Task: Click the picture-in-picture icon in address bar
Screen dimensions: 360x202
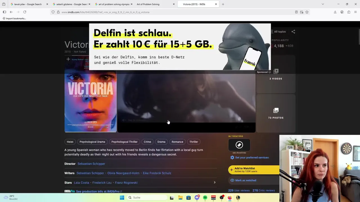Action: [x=301, y=12]
